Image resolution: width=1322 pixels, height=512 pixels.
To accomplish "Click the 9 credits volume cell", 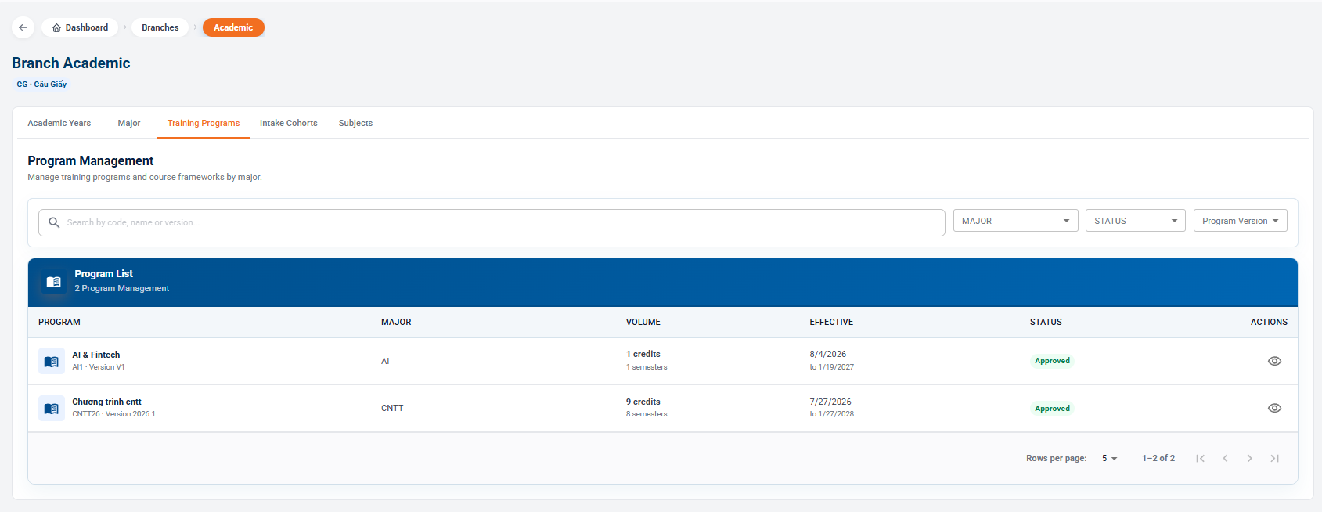I will click(x=643, y=402).
